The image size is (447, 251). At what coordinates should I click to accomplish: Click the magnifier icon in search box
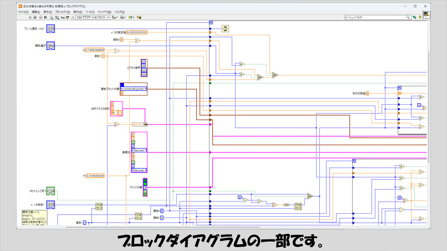[408, 17]
